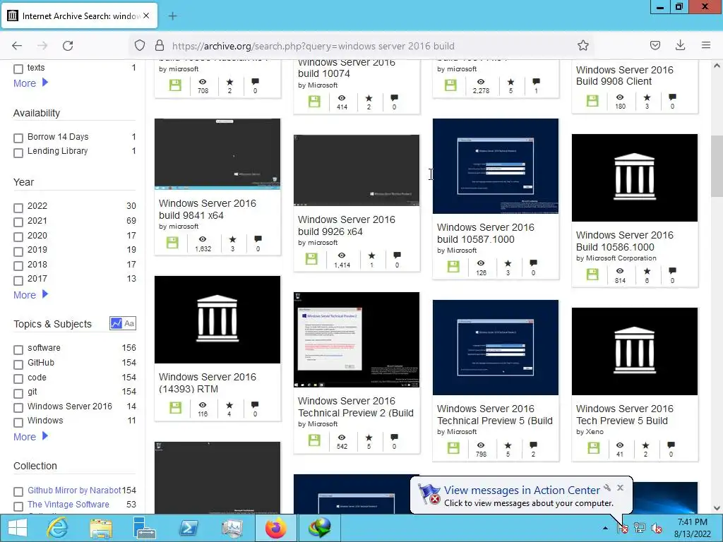Click the Build 10586.1000 archive logo thumbnail
723x542 pixels.
[x=635, y=178]
